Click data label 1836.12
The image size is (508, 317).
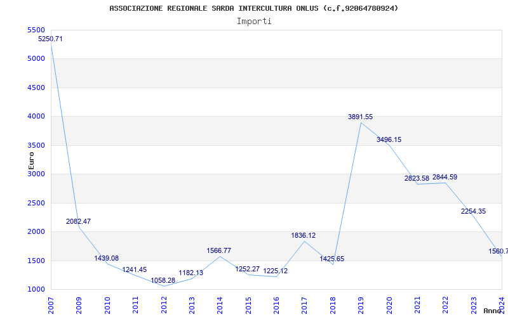pyautogui.click(x=304, y=235)
